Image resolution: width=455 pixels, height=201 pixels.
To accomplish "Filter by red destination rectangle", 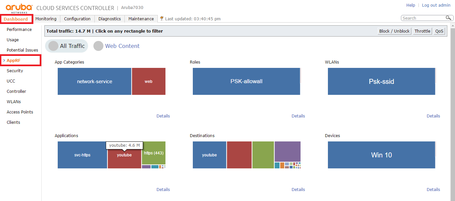I will point(239,155).
